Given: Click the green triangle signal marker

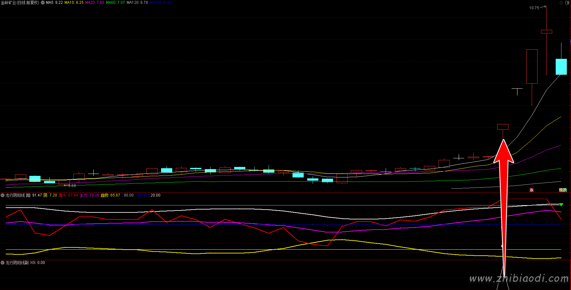Looking at the screenshot, I should [x=561, y=204].
